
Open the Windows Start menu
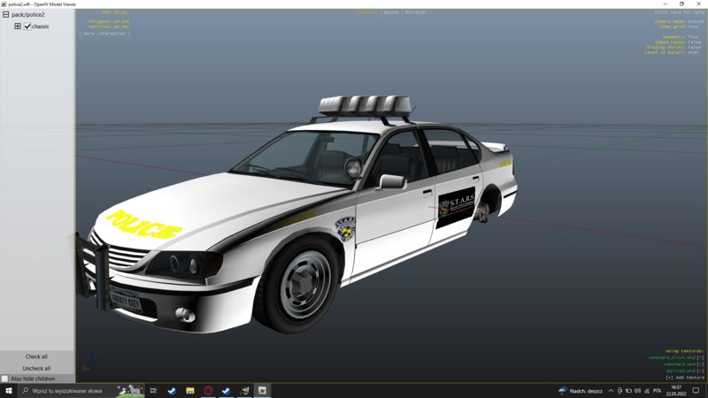coord(9,390)
